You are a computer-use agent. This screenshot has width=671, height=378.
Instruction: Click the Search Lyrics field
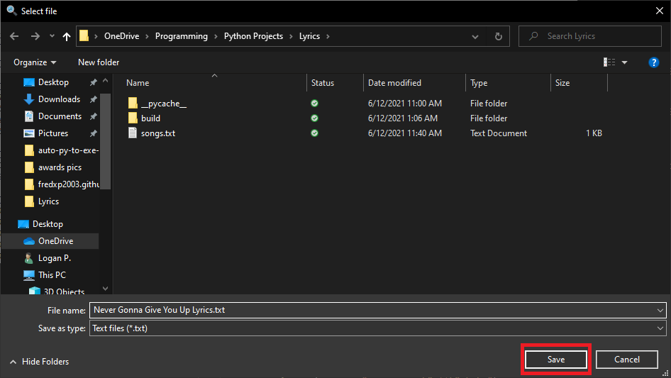coord(590,36)
